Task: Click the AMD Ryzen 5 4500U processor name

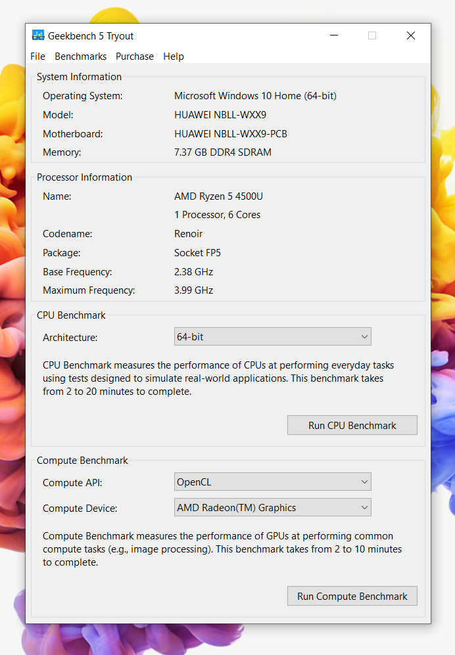Action: (x=218, y=196)
